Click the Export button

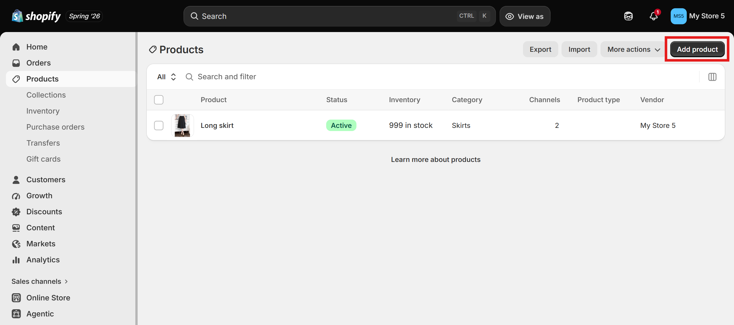pyautogui.click(x=540, y=49)
